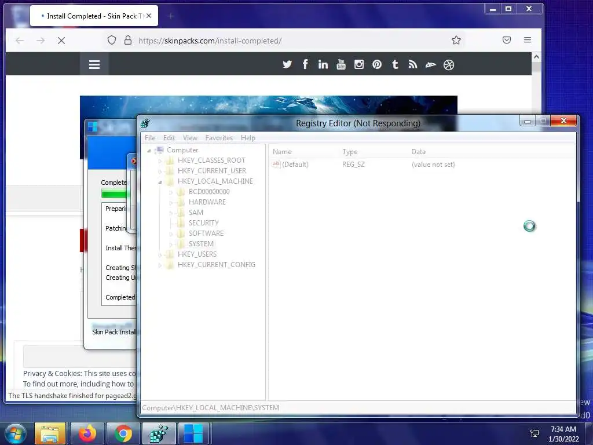
Task: Open the View menu in Registry Editor
Action: [190, 138]
